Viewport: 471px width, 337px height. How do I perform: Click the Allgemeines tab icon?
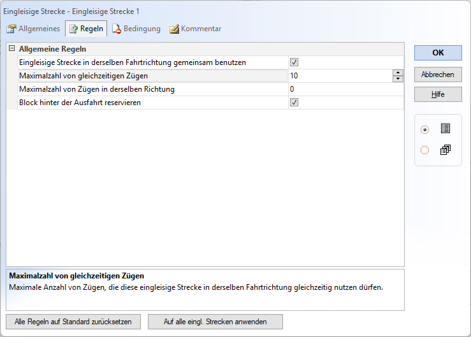point(11,29)
